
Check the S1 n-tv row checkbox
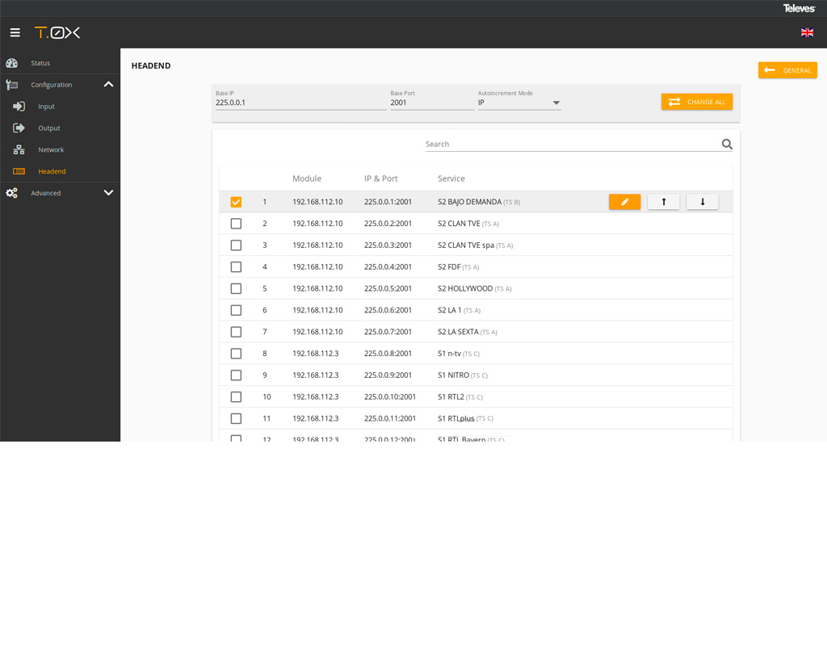(236, 354)
